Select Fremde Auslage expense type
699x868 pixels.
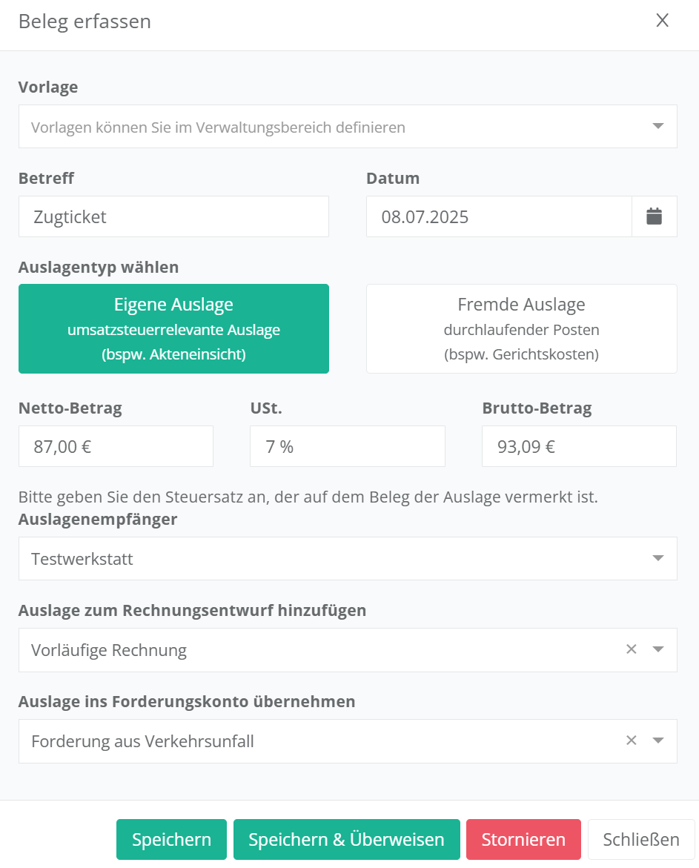(521, 328)
